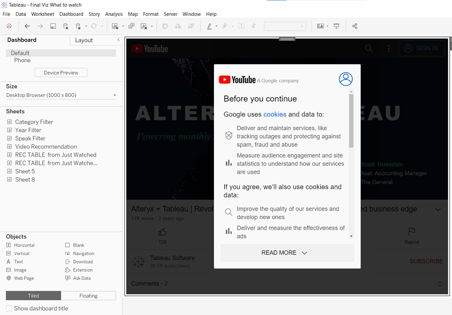
Task: Click the New Data Source toolbar icon
Action: tap(66, 26)
